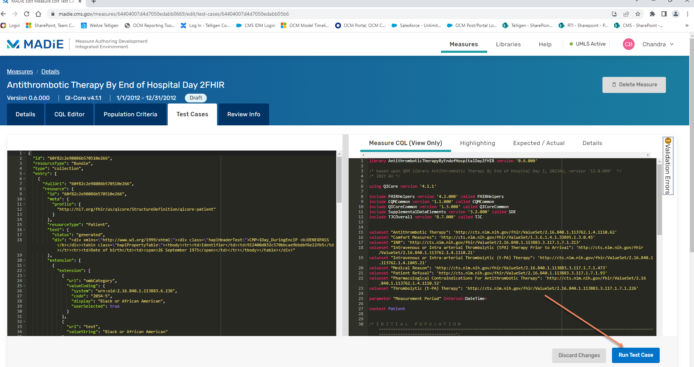694x367 pixels.
Task: Share this page from the address bar
Action: coord(626,14)
